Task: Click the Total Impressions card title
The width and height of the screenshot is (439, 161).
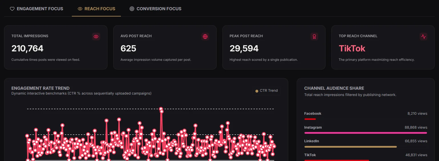Action: coord(30,36)
